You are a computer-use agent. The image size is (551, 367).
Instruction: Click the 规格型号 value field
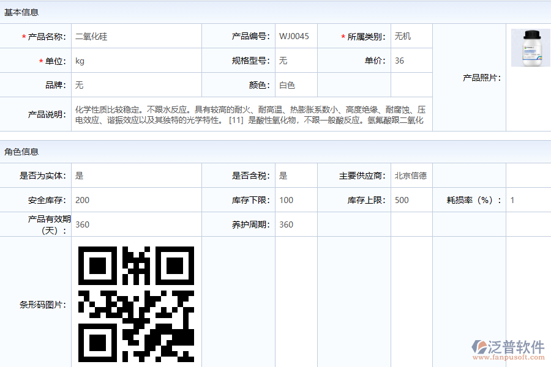(x=296, y=61)
